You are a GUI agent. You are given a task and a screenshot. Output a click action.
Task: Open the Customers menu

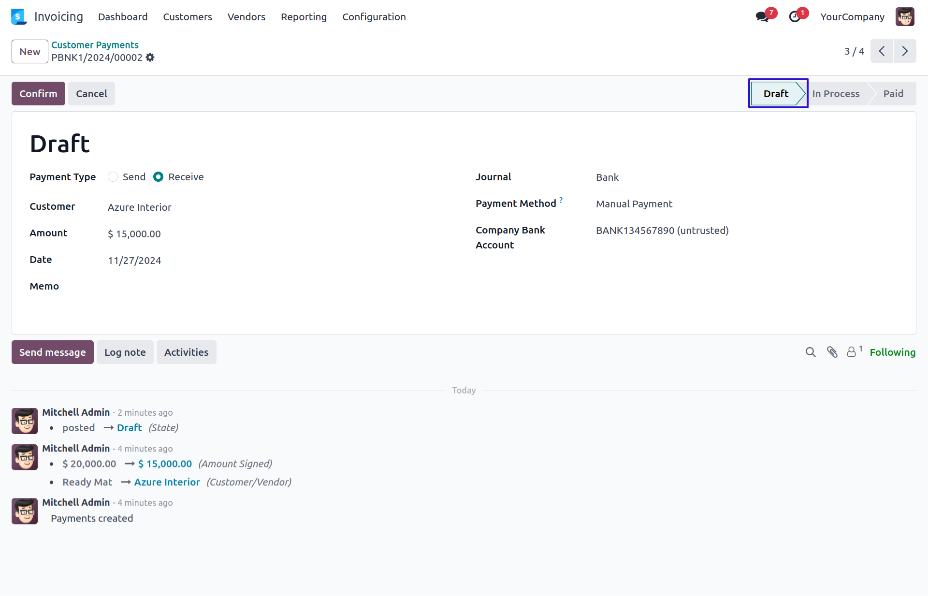pos(188,17)
